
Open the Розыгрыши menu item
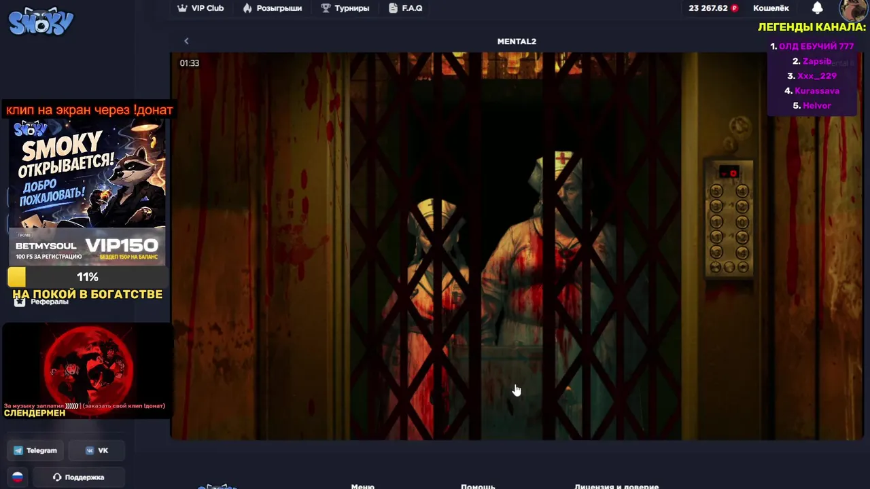(x=272, y=8)
